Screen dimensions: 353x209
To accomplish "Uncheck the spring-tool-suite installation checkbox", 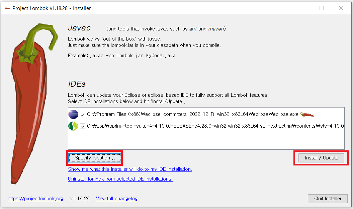I will (83, 126).
